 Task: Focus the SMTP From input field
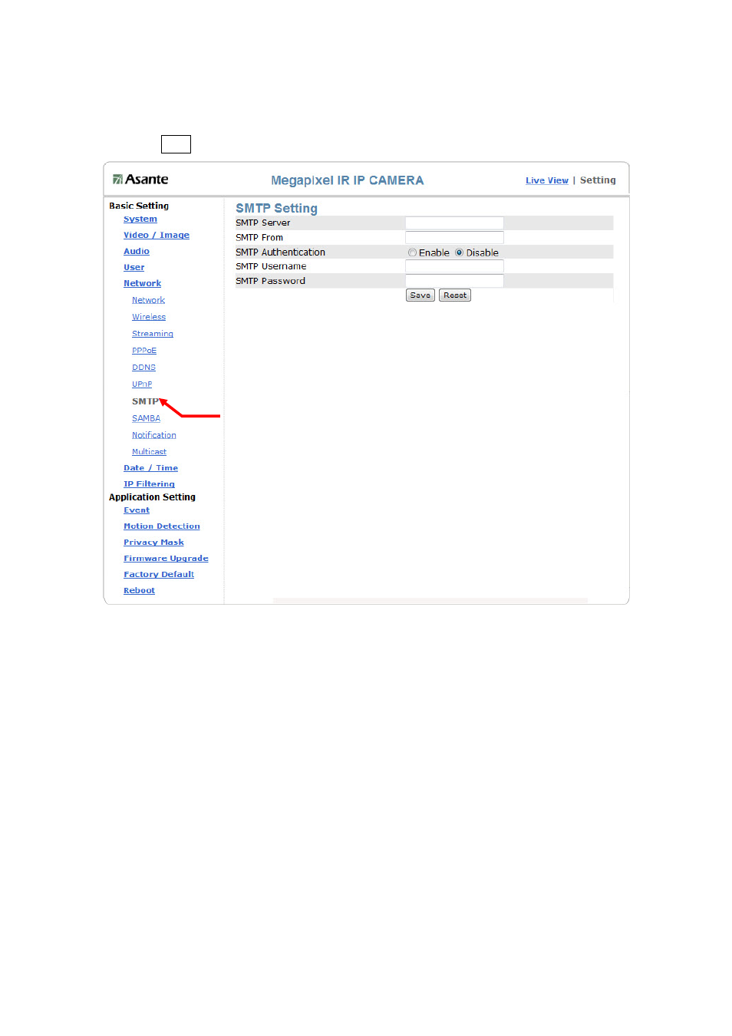pyautogui.click(x=454, y=238)
